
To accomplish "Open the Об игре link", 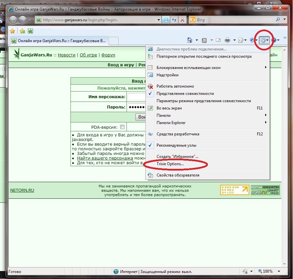I will tap(88, 55).
